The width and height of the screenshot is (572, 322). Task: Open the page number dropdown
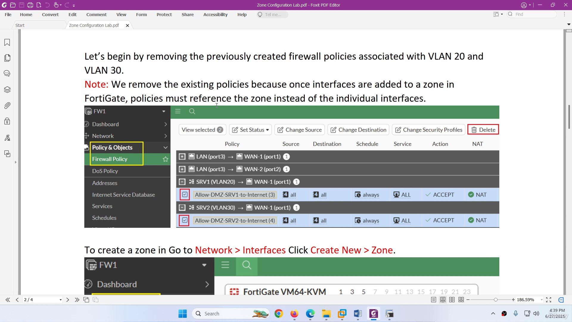pyautogui.click(x=60, y=300)
